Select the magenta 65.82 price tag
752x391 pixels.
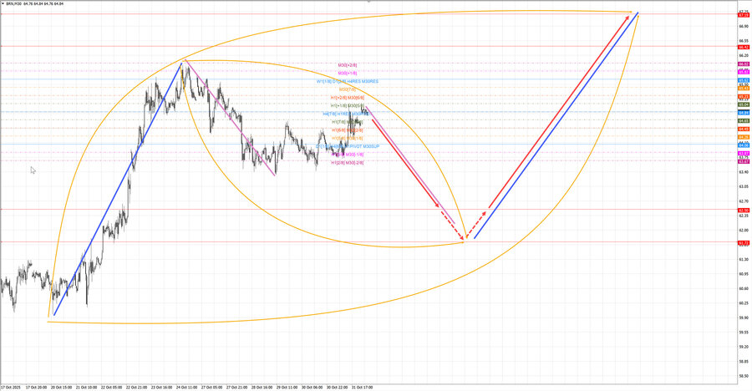point(744,72)
